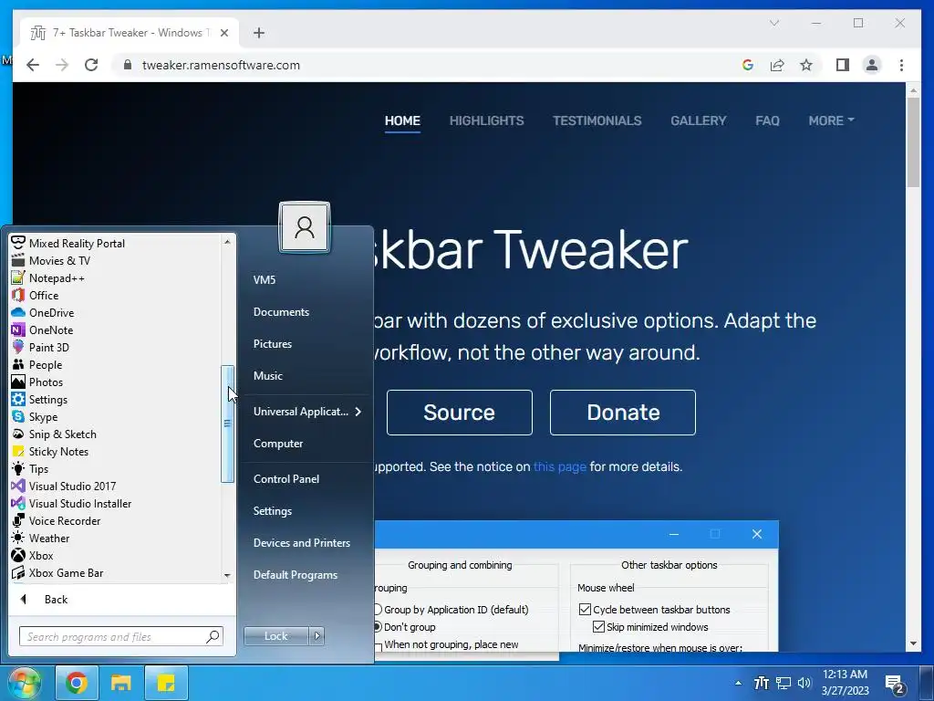Reload the page
This screenshot has height=701, width=934.
[91, 65]
